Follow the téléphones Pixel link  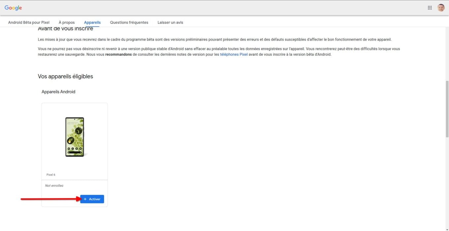234,55
